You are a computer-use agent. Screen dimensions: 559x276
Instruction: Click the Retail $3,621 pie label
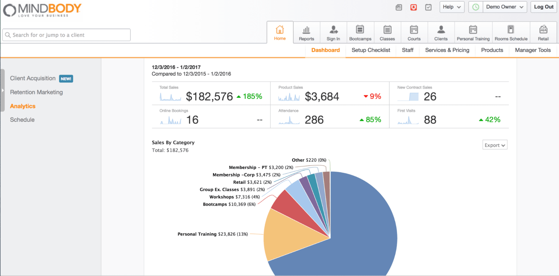click(x=252, y=182)
